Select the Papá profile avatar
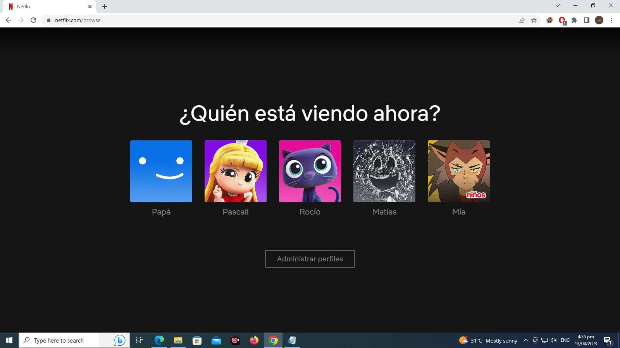Image resolution: width=620 pixels, height=348 pixels. 161,171
